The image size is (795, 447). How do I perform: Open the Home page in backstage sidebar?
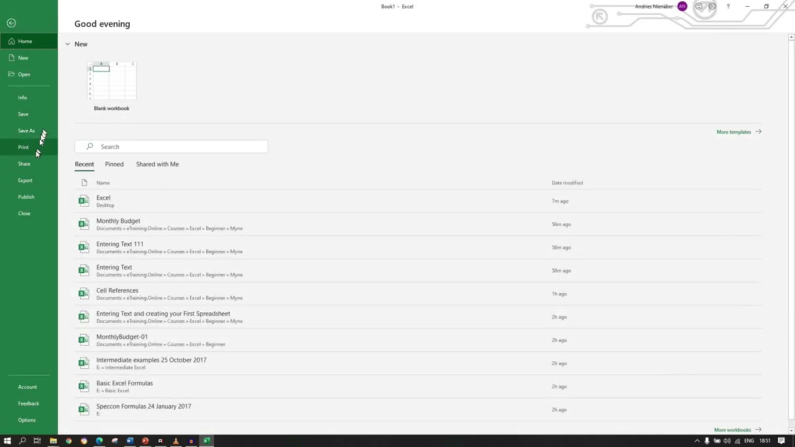(x=29, y=41)
